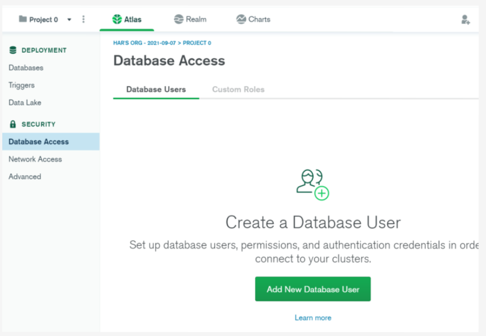Viewport: 486px width, 336px height.
Task: Click the Create a Database User heading
Action: [x=313, y=222]
